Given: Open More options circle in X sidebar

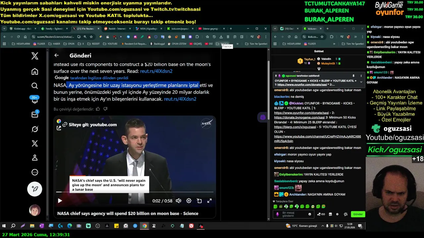Looking at the screenshot, I should [35, 172].
